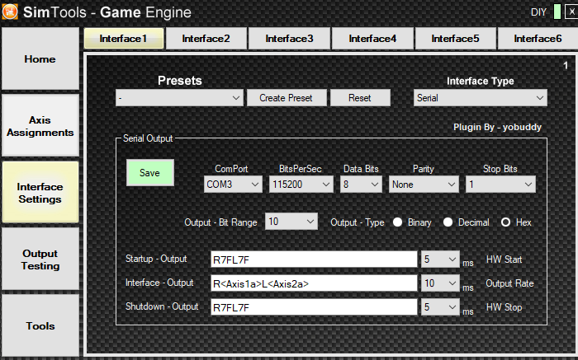
Task: Expand the Interface Type dropdown
Action: [480, 98]
